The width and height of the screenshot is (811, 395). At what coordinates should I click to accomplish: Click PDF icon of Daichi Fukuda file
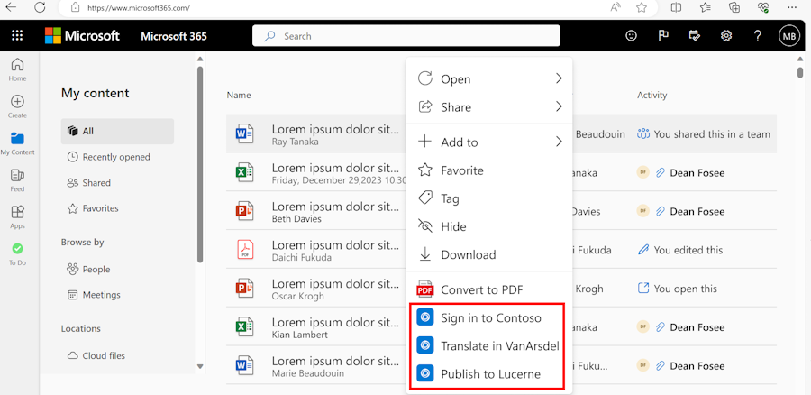pos(244,250)
